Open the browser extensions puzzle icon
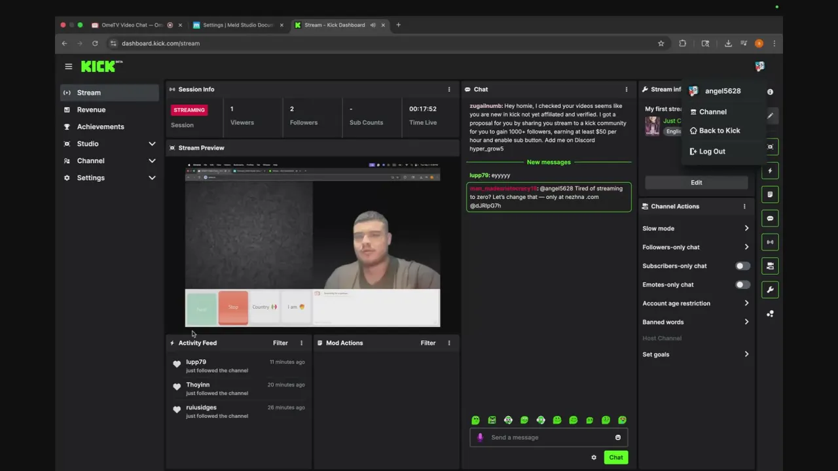 (x=683, y=43)
